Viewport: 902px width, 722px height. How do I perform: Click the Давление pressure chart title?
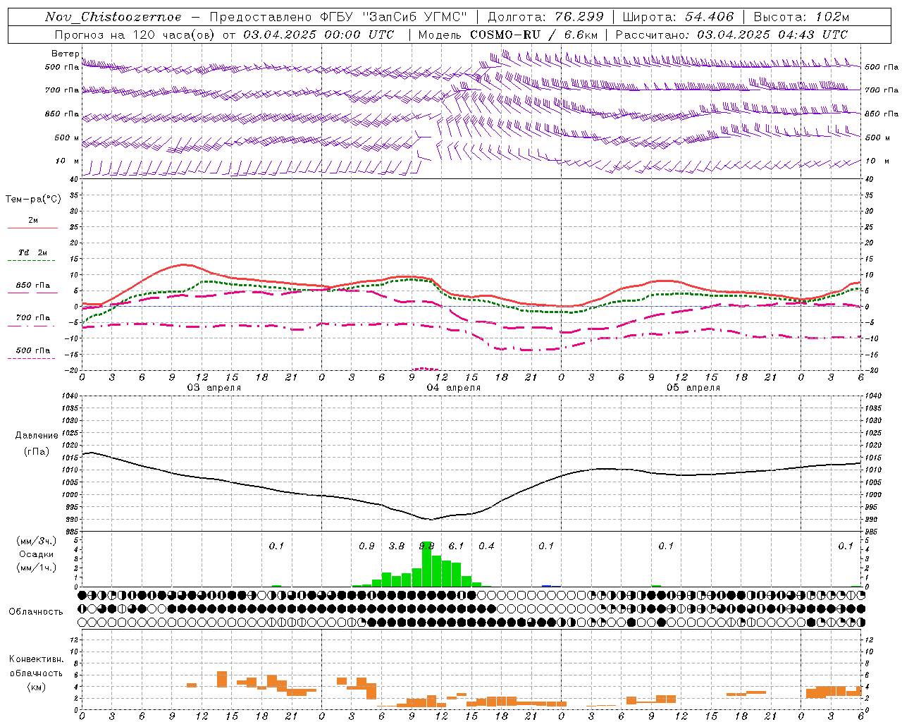click(x=37, y=436)
